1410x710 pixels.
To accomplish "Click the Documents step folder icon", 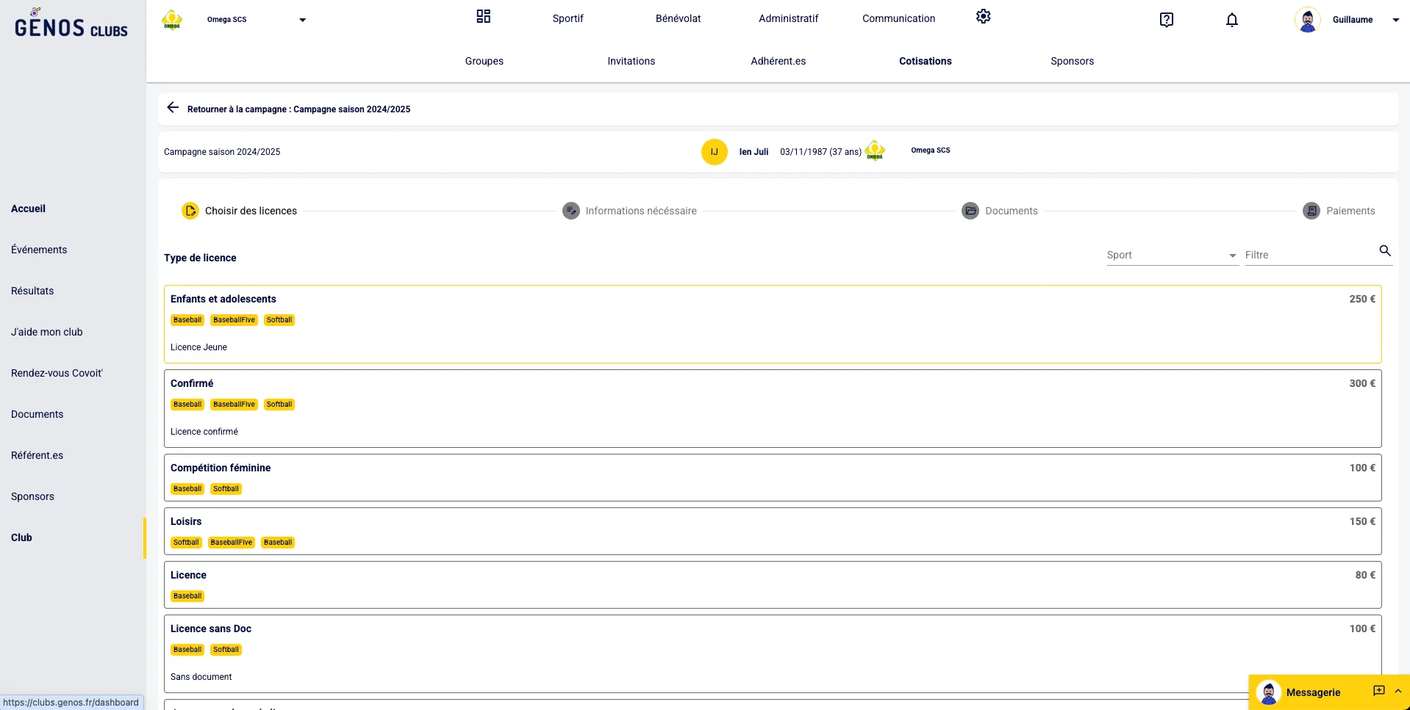I will [970, 211].
